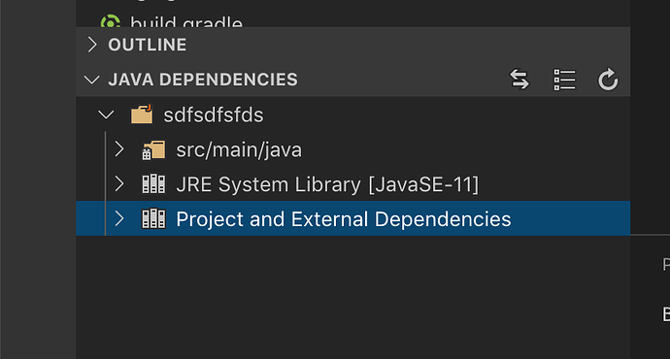670x359 pixels.
Task: Select JRE System Library [JavaSE-11] label
Action: [327, 184]
